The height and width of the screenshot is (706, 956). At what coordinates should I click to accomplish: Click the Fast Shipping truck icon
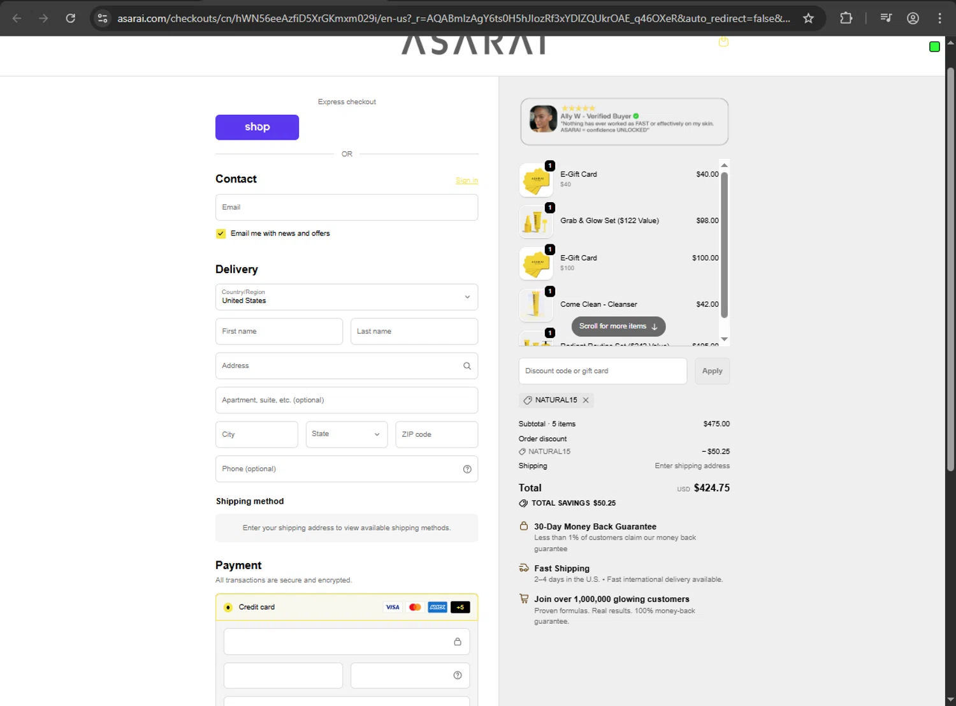[524, 568]
